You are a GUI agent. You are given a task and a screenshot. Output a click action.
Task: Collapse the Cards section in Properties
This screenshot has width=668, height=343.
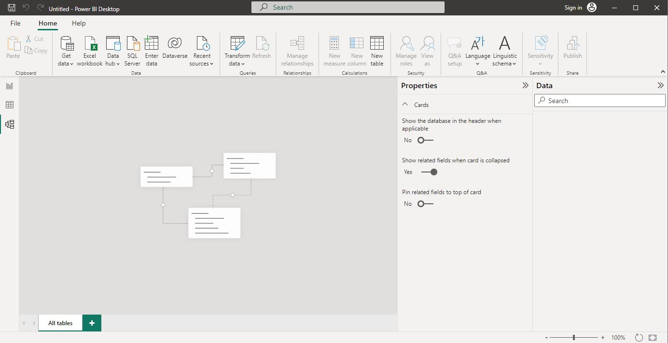pyautogui.click(x=404, y=105)
